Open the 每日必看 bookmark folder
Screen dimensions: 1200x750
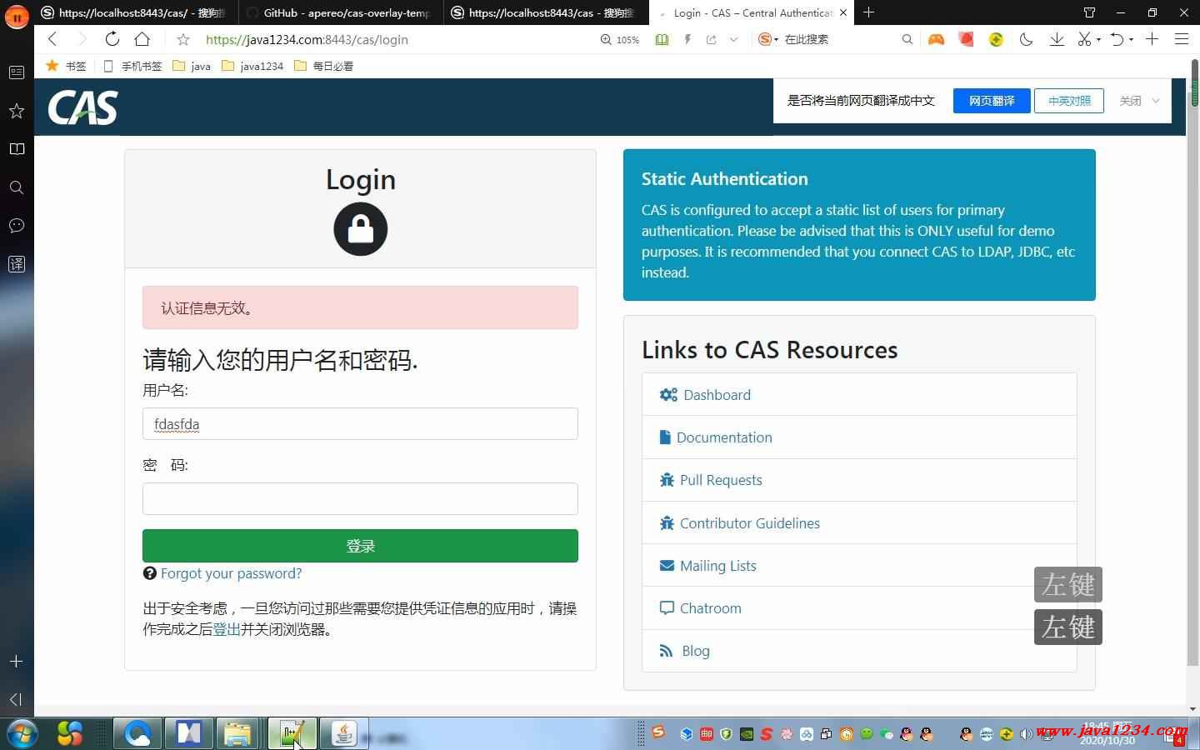[x=324, y=66]
